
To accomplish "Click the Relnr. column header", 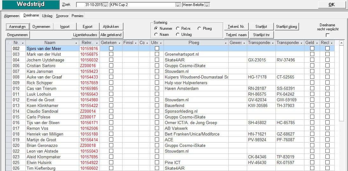I will tap(87, 43).
